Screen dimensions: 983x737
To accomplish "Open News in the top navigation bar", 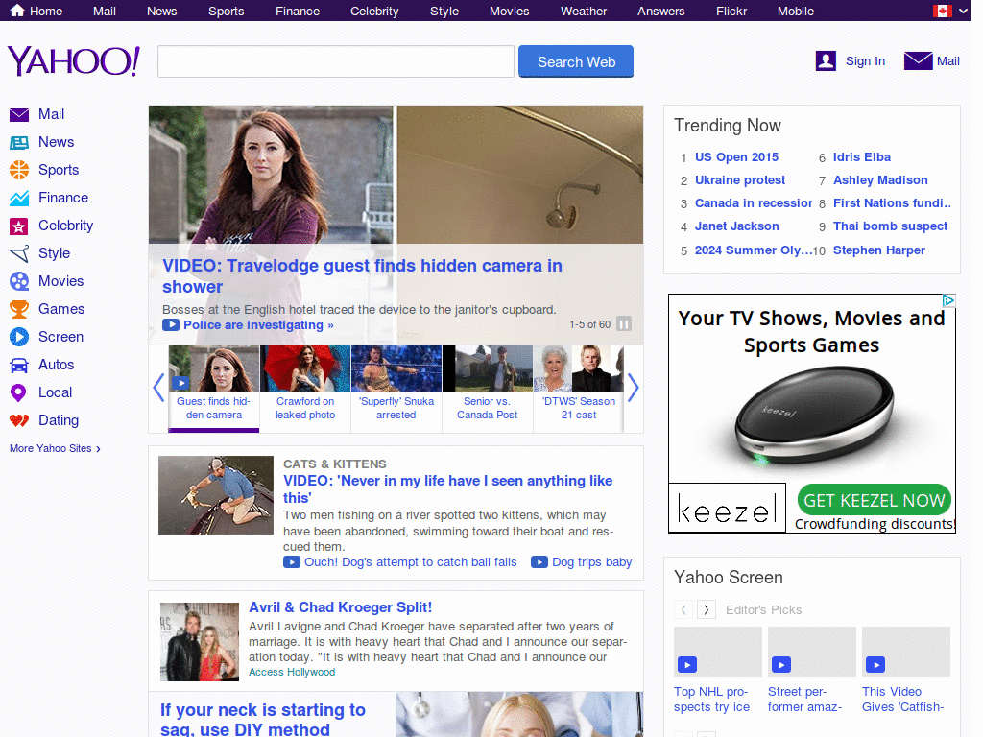I will coord(161,12).
